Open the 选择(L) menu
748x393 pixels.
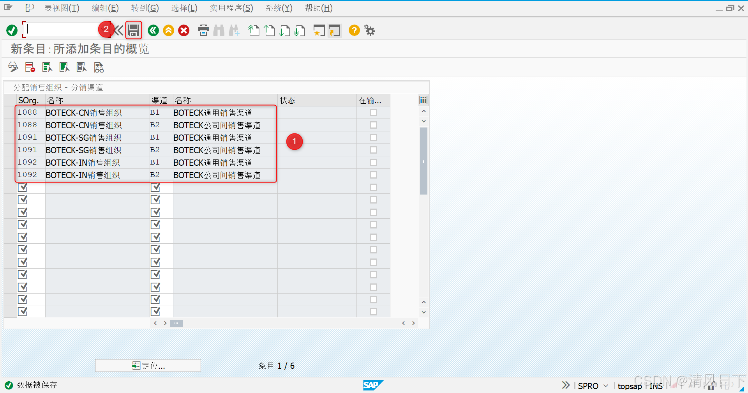point(184,8)
